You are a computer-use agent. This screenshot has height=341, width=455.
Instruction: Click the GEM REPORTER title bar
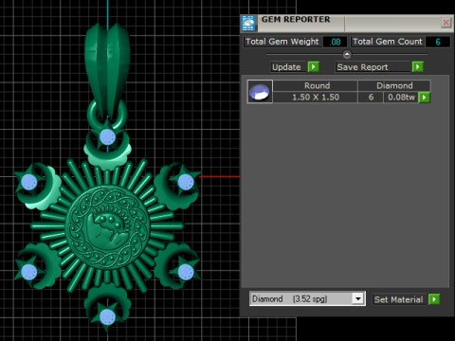pyautogui.click(x=348, y=24)
